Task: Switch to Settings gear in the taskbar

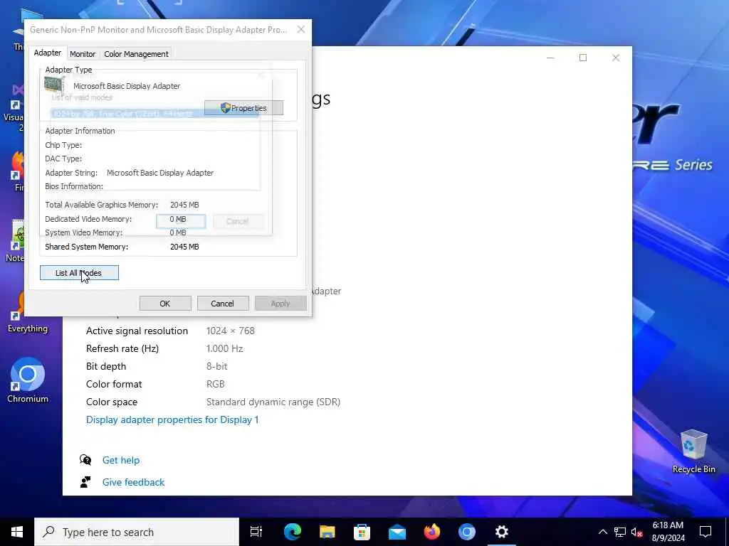Action: click(x=502, y=532)
